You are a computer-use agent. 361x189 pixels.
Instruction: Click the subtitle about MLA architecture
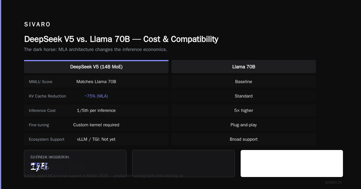coord(96,49)
